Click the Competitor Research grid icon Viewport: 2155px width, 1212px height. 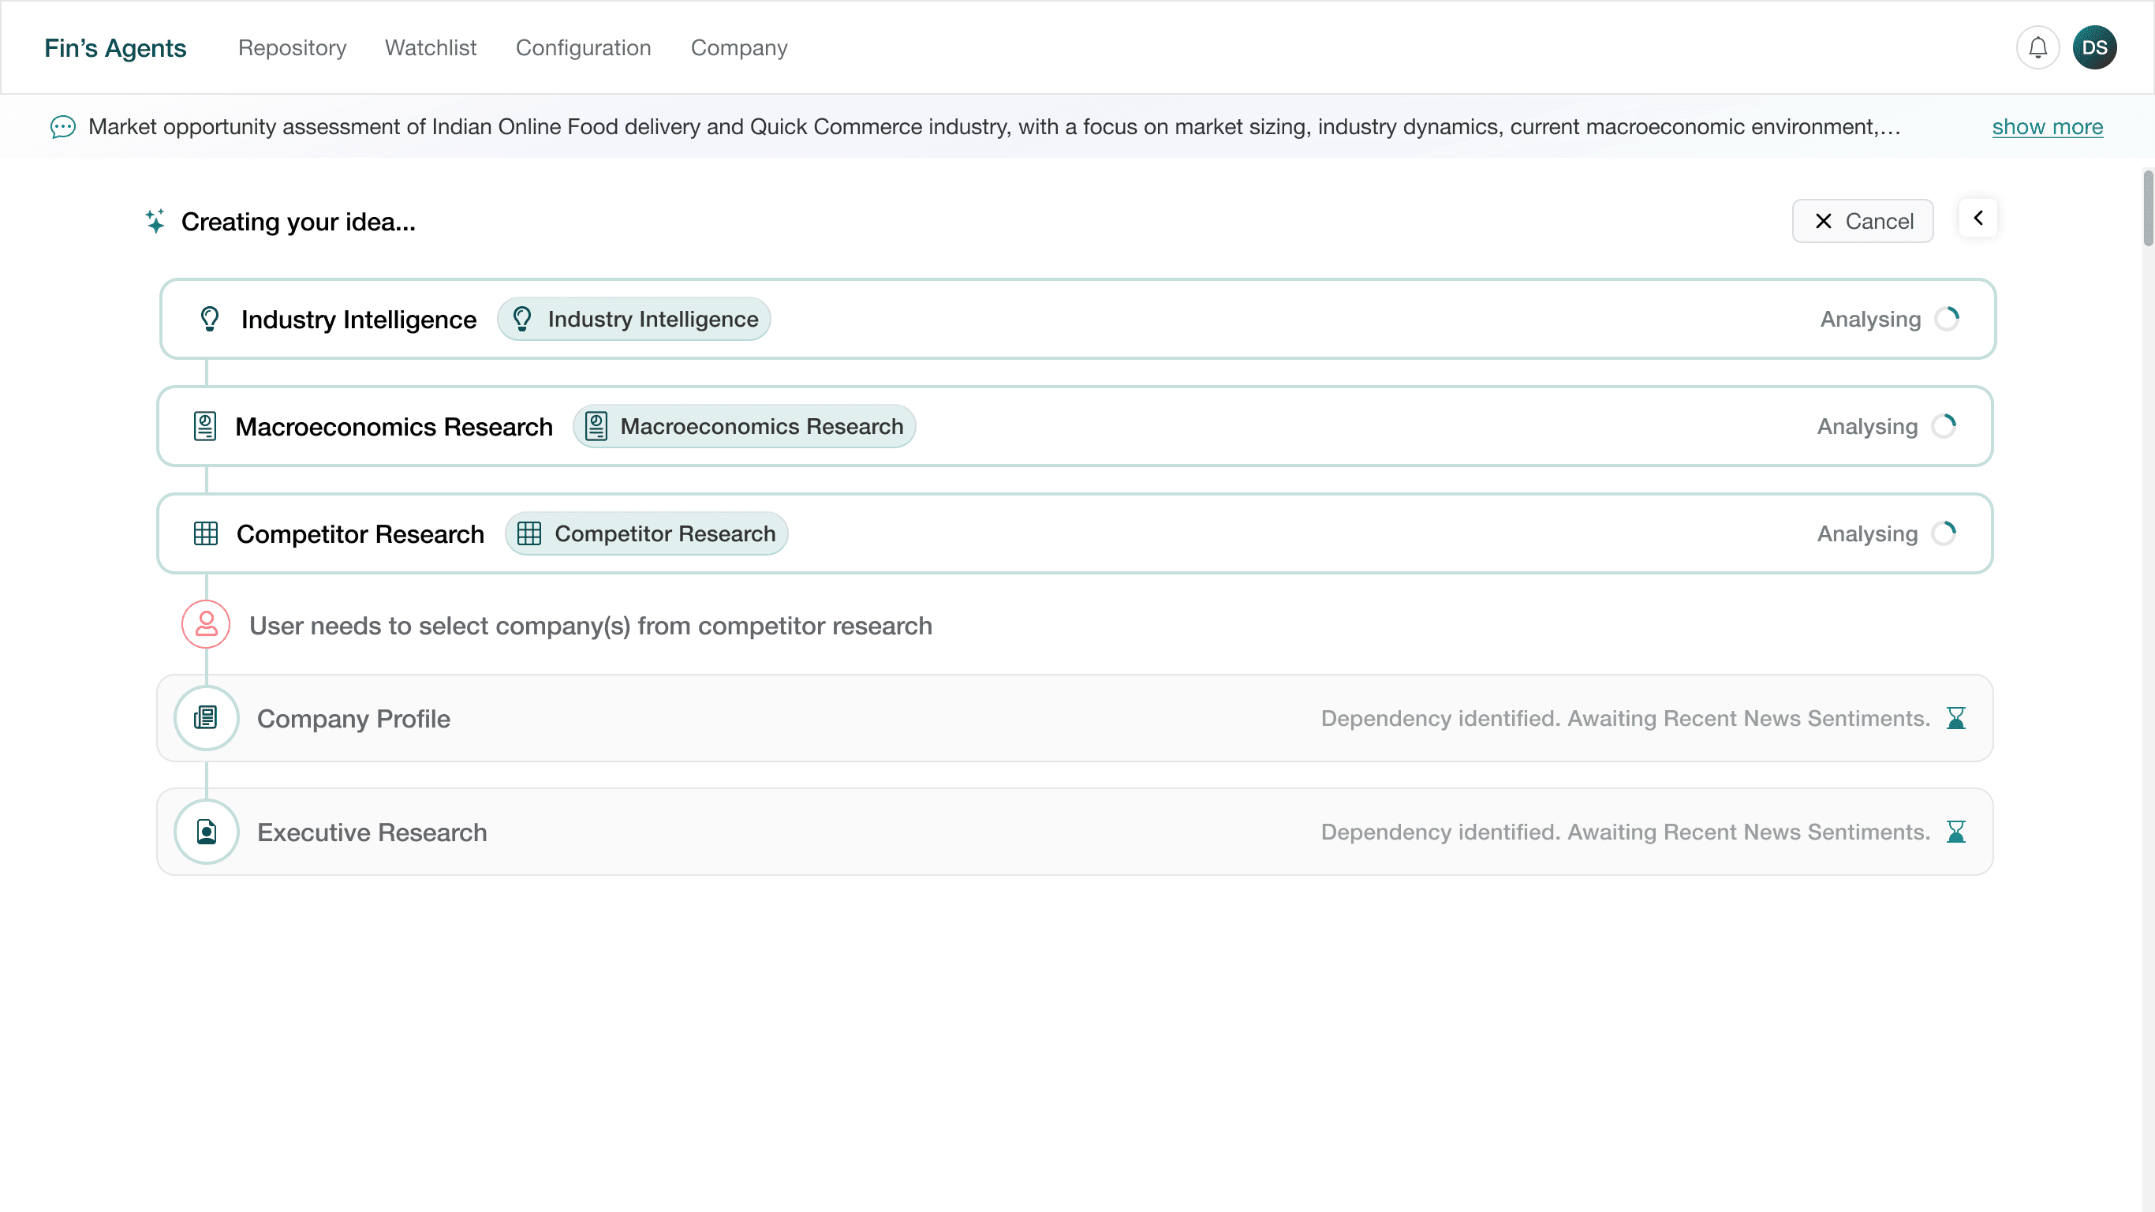[206, 533]
